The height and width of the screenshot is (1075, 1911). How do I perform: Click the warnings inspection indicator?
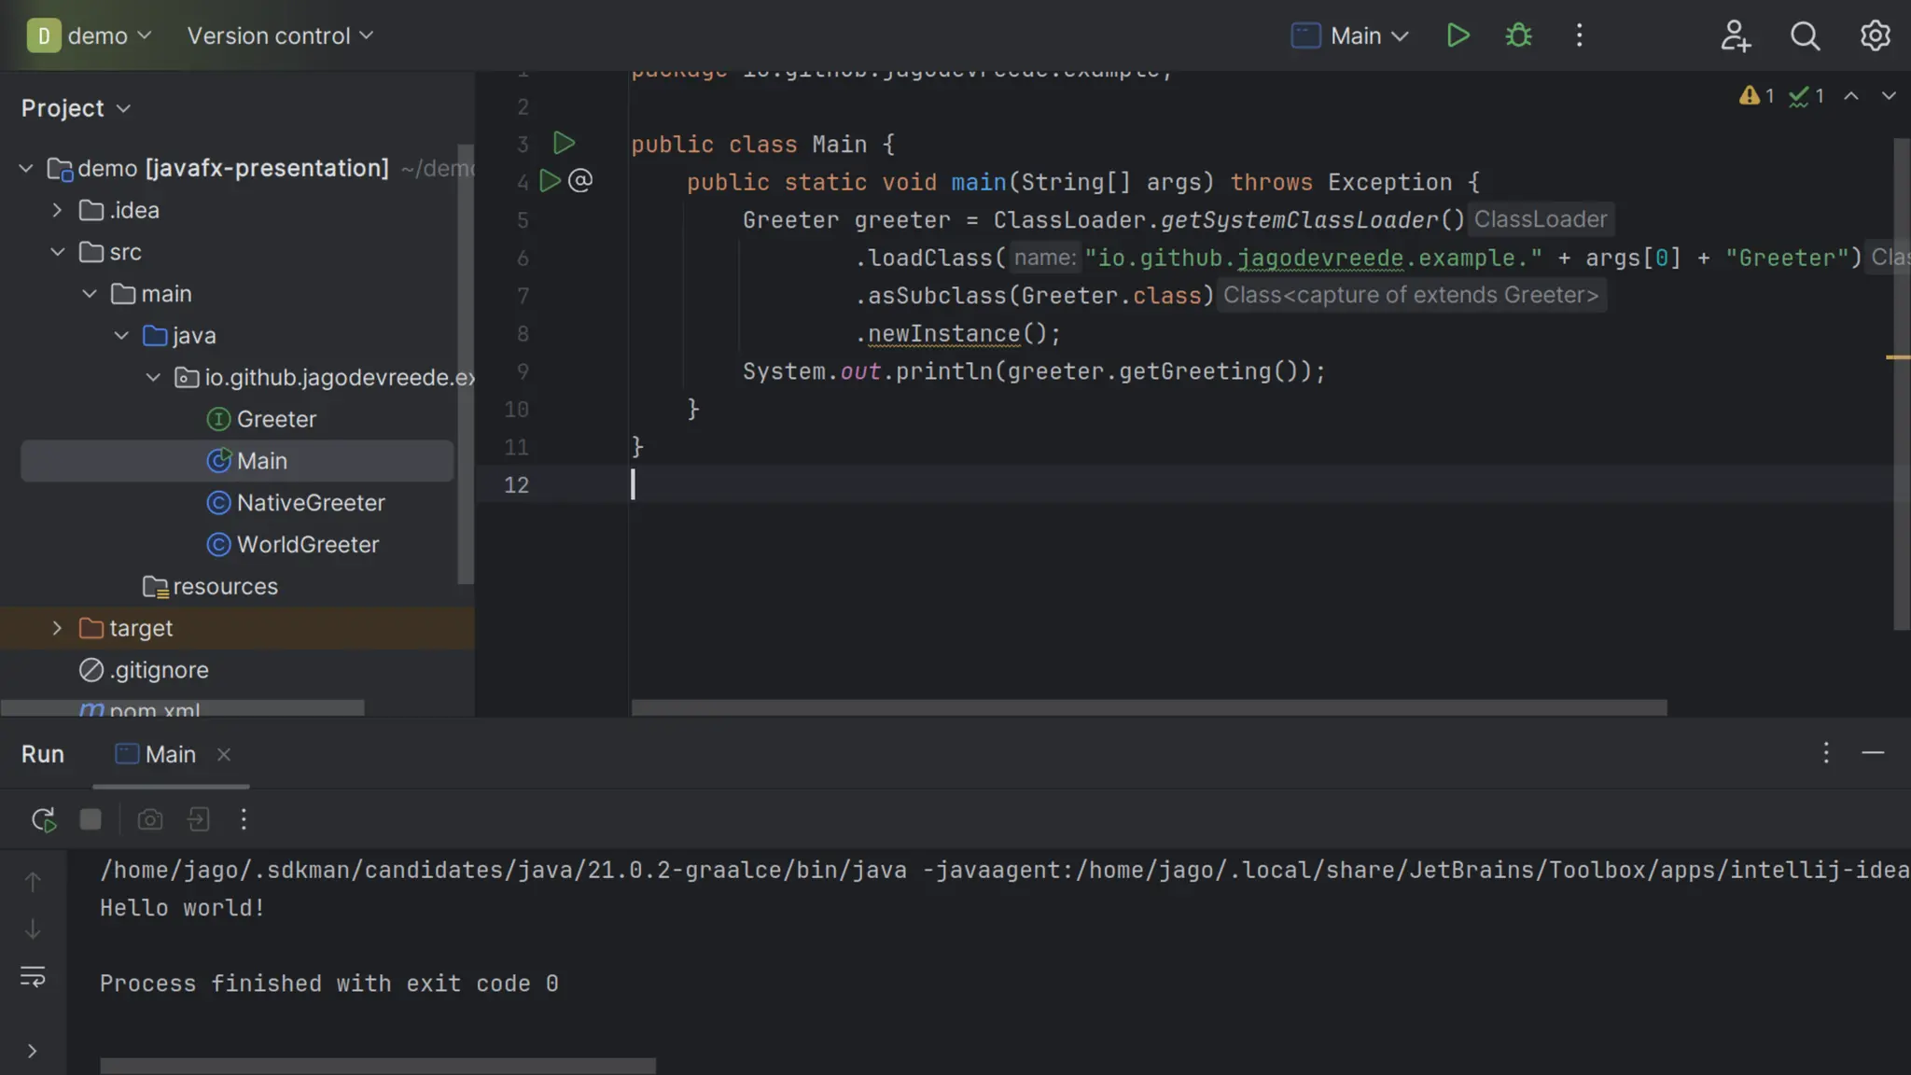1756,96
